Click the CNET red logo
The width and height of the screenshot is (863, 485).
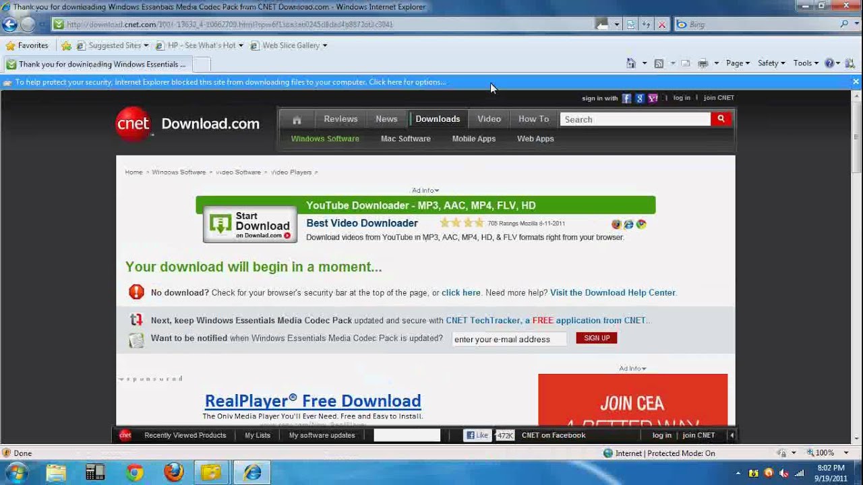[133, 124]
